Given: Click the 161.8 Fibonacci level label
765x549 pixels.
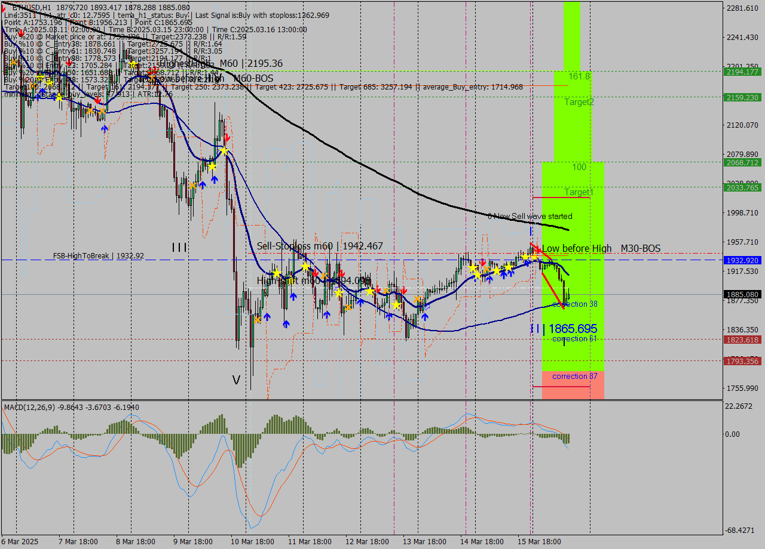Looking at the screenshot, I should [579, 76].
